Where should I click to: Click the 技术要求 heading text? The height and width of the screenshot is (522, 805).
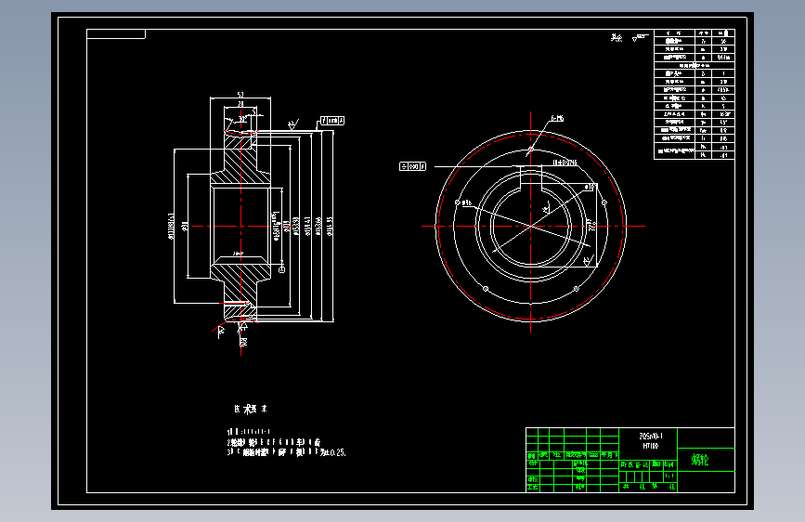251,409
